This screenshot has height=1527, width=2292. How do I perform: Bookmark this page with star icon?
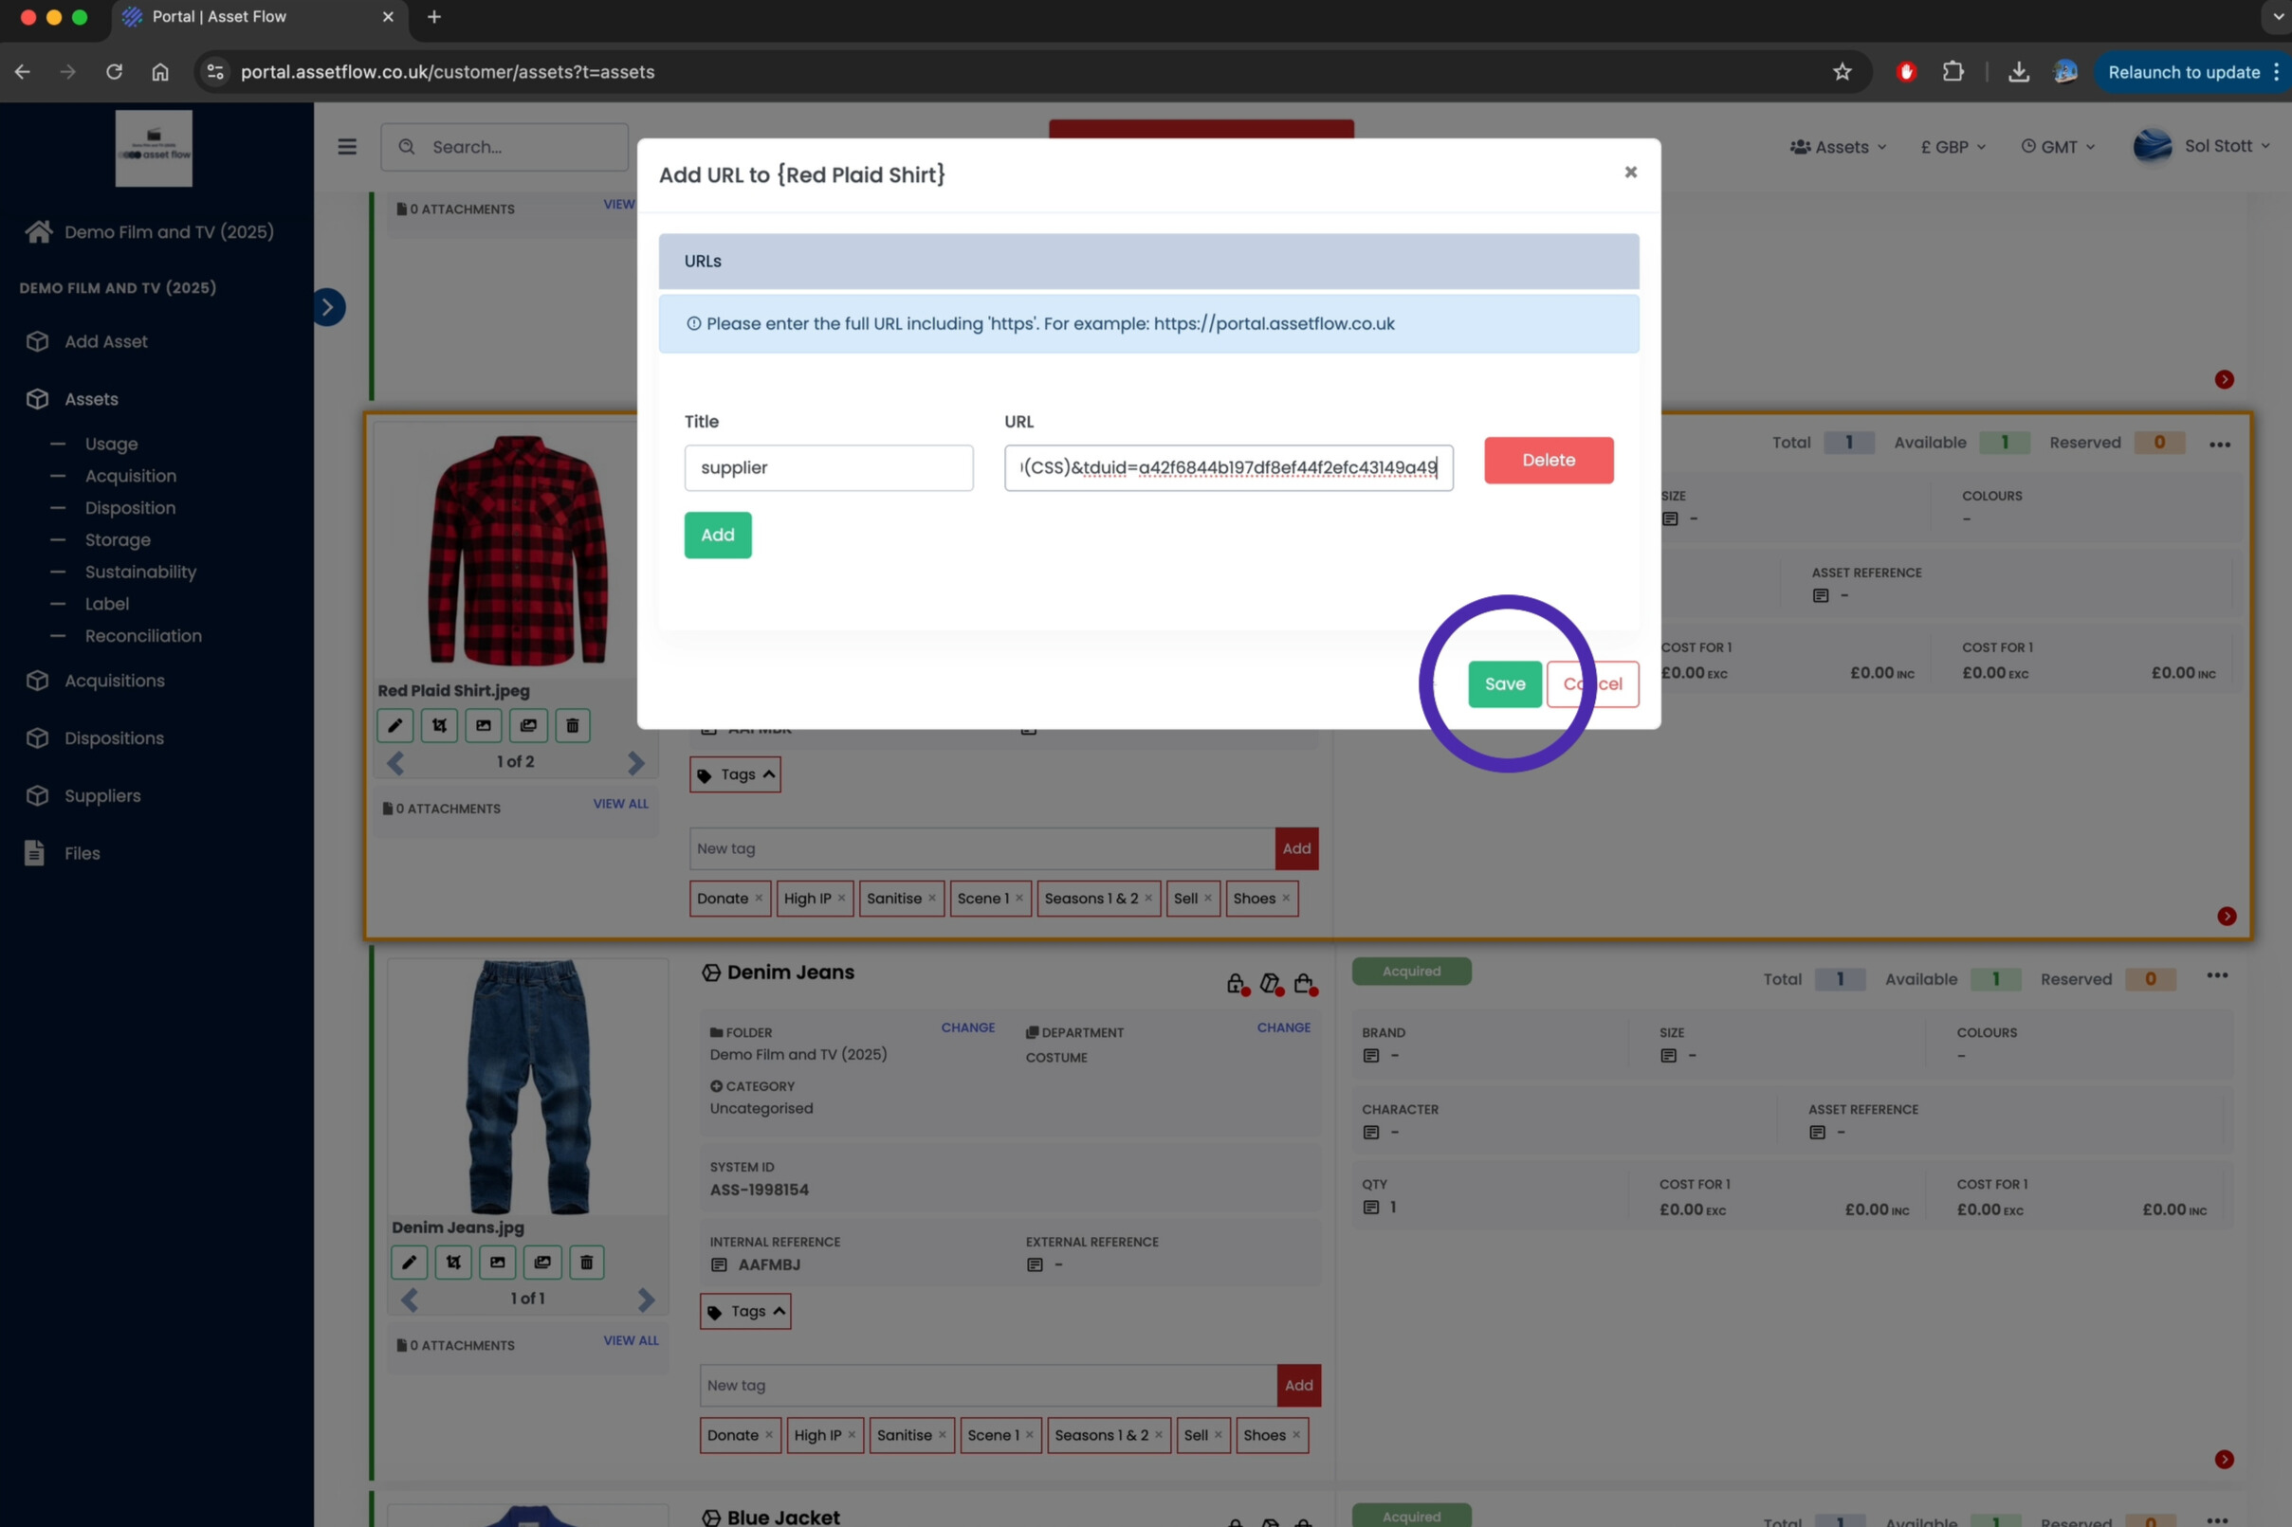tap(1841, 72)
